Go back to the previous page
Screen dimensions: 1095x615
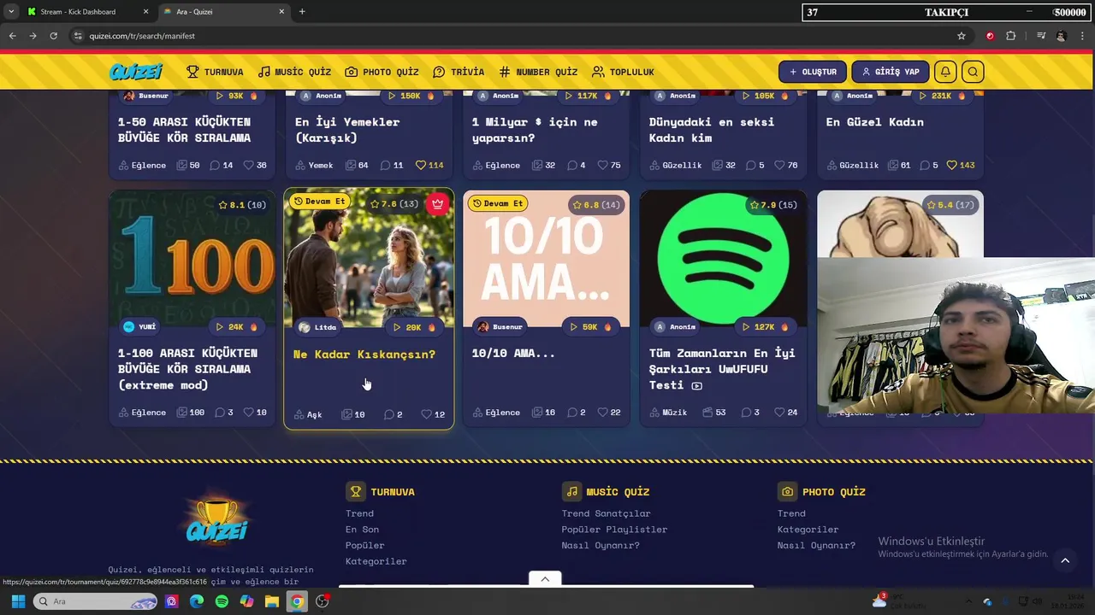pyautogui.click(x=12, y=36)
